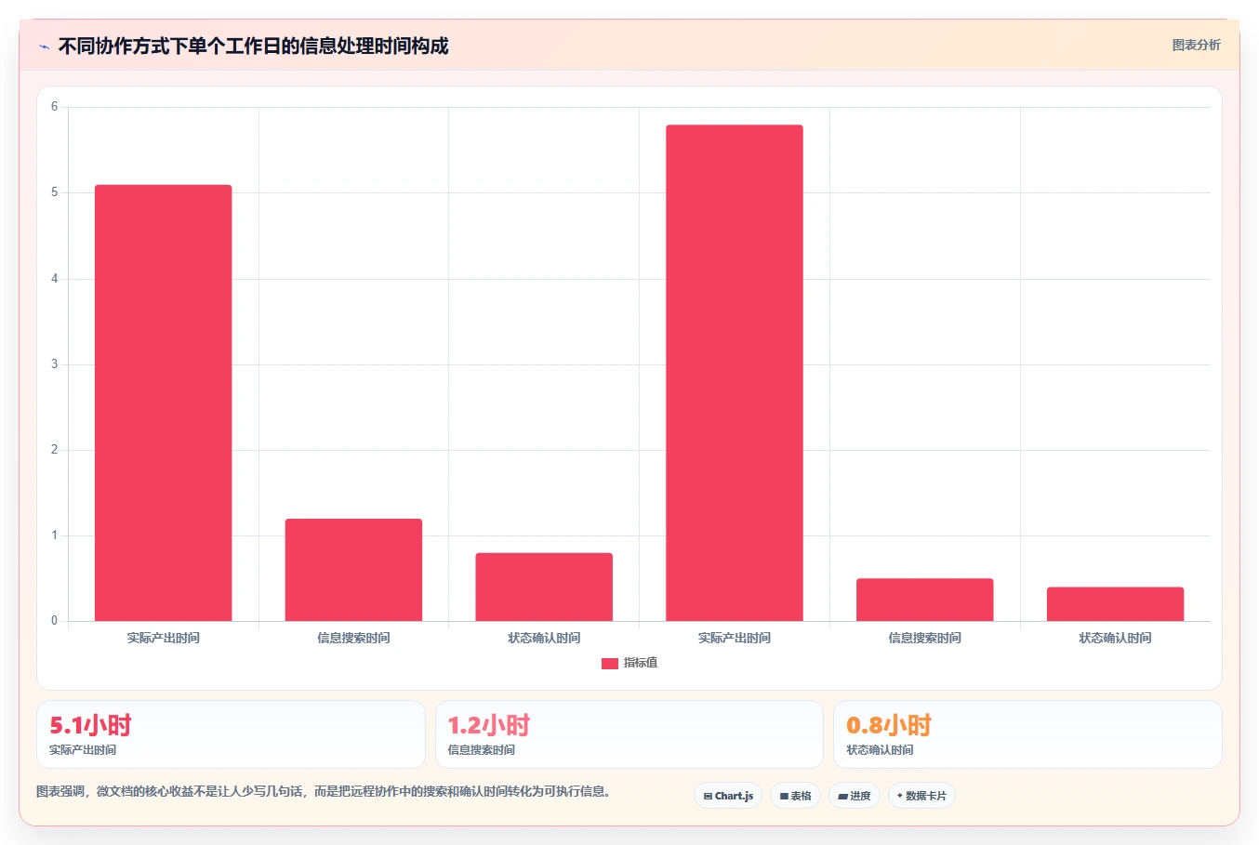Screen dimensions: 1259x845
Task: Click the y-axis tick label 0
Action: tap(55, 621)
